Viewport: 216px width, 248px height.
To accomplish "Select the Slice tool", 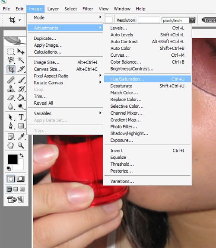I will coord(21,69).
